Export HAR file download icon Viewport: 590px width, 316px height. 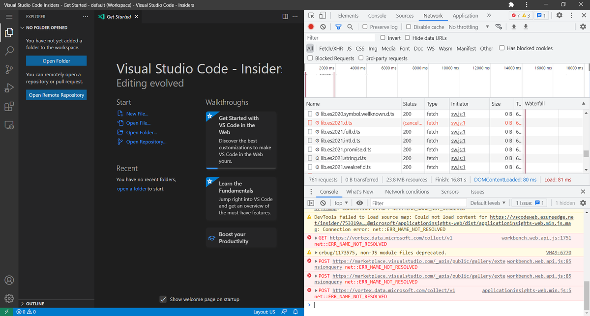pyautogui.click(x=526, y=27)
